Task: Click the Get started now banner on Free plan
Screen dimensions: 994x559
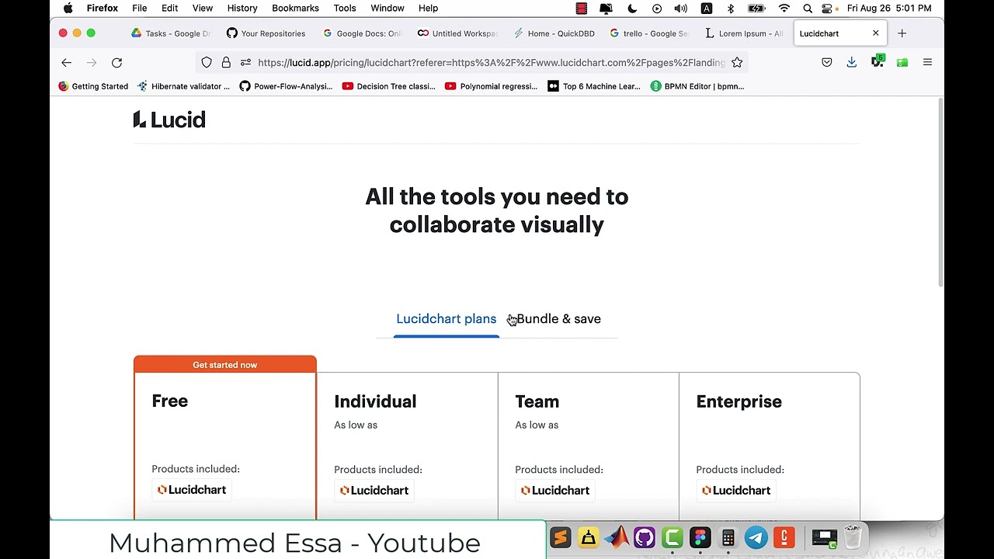Action: (225, 365)
